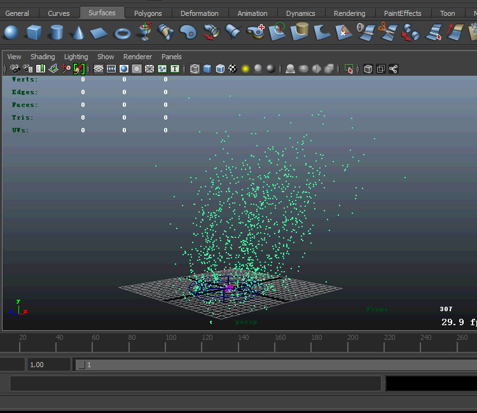Open camera Bookmarks icon in panel toolbar

tap(41, 69)
